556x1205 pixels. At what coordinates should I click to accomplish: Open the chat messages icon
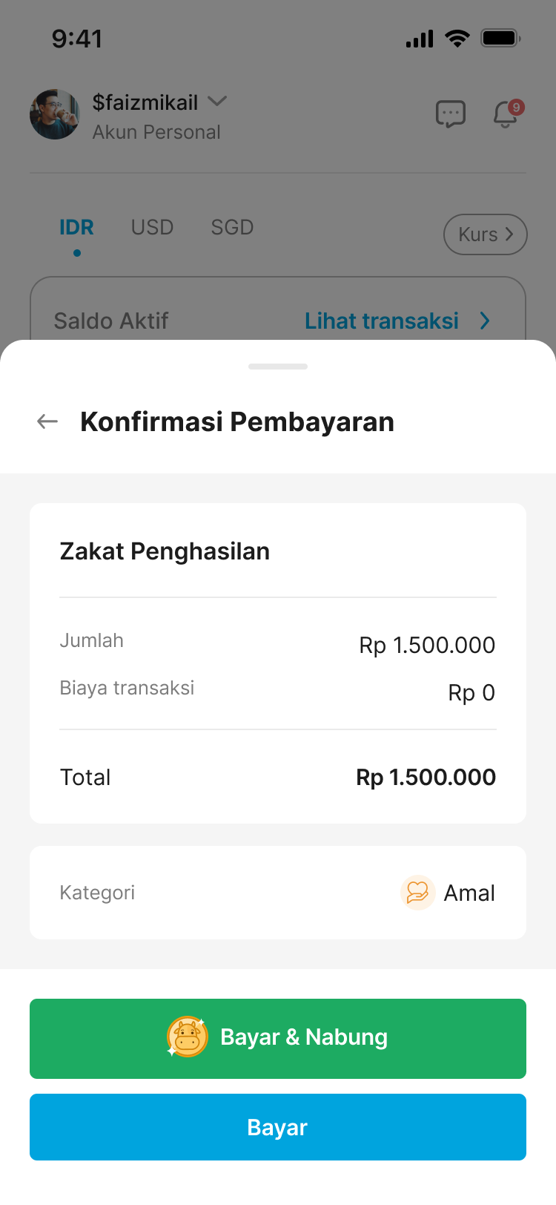(x=450, y=114)
